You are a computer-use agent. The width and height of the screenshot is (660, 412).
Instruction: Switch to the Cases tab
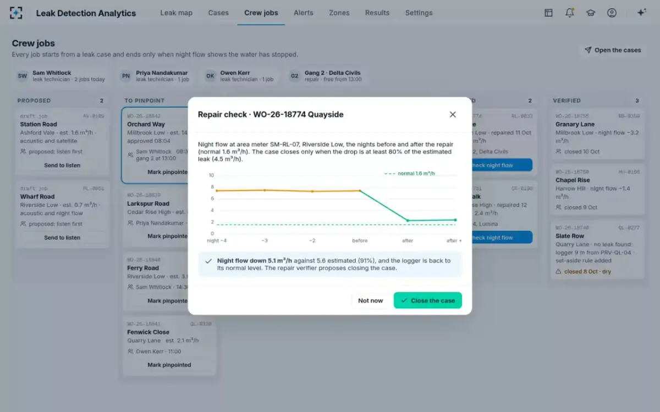click(218, 13)
